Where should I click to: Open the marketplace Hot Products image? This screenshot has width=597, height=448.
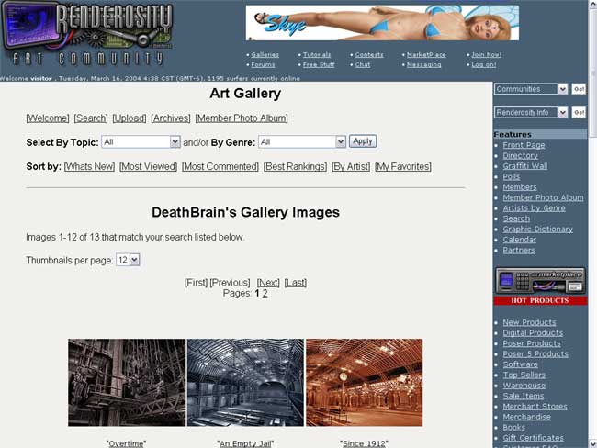[540, 286]
